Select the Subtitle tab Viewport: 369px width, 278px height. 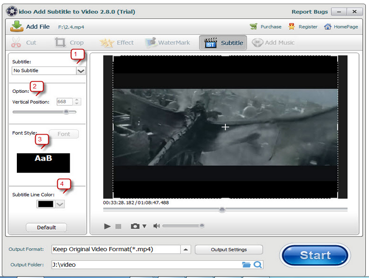pyautogui.click(x=223, y=43)
